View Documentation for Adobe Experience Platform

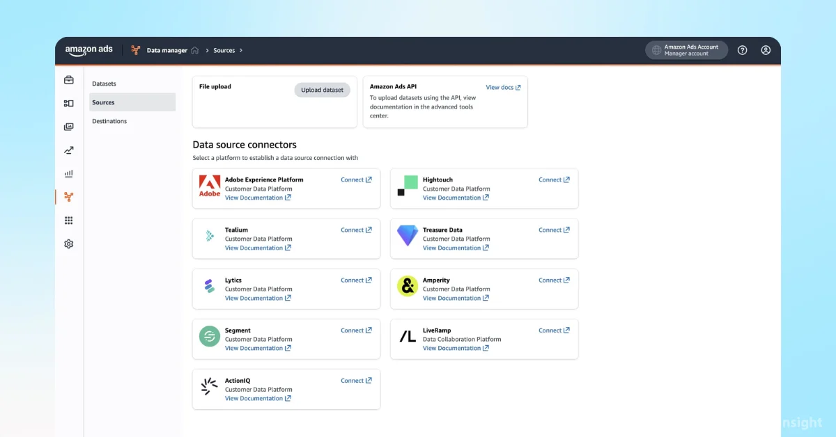258,198
